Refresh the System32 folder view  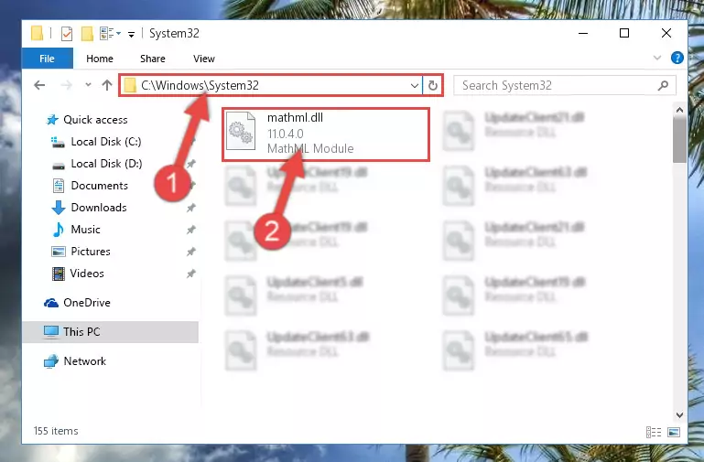[x=433, y=85]
